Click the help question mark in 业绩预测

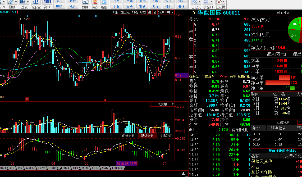(x=300, y=122)
